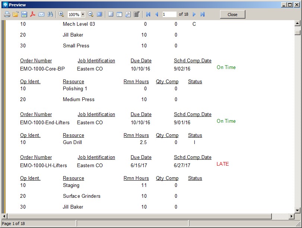The width and height of the screenshot is (302, 228).
Task: Click the zoom out magnifier
Action: (90, 14)
